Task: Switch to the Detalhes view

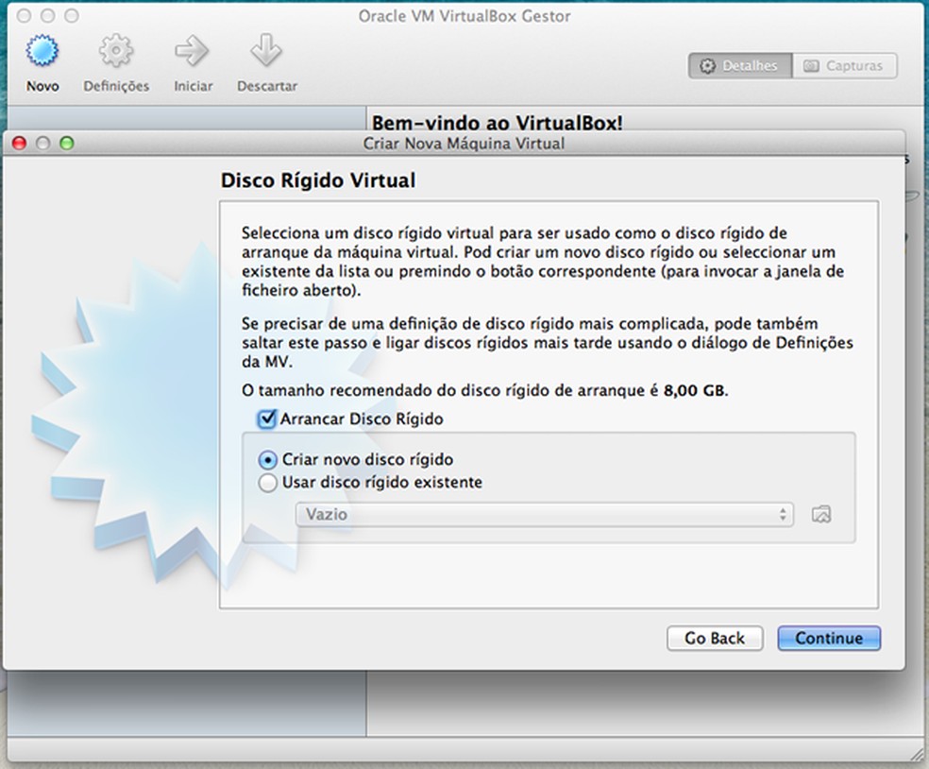Action: (740, 66)
